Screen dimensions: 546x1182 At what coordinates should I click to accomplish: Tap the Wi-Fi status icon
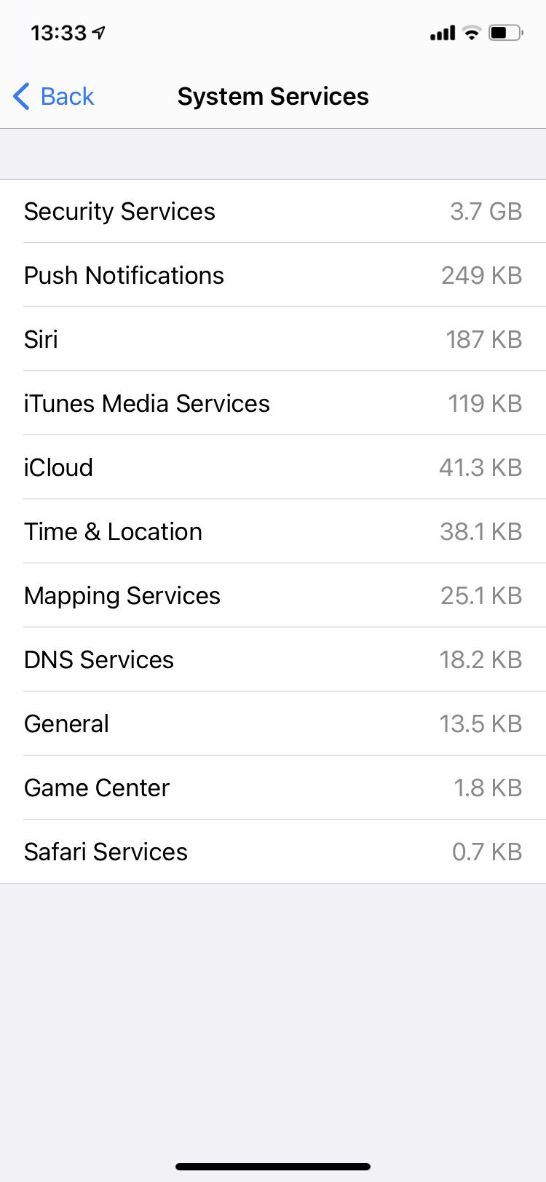point(472,33)
